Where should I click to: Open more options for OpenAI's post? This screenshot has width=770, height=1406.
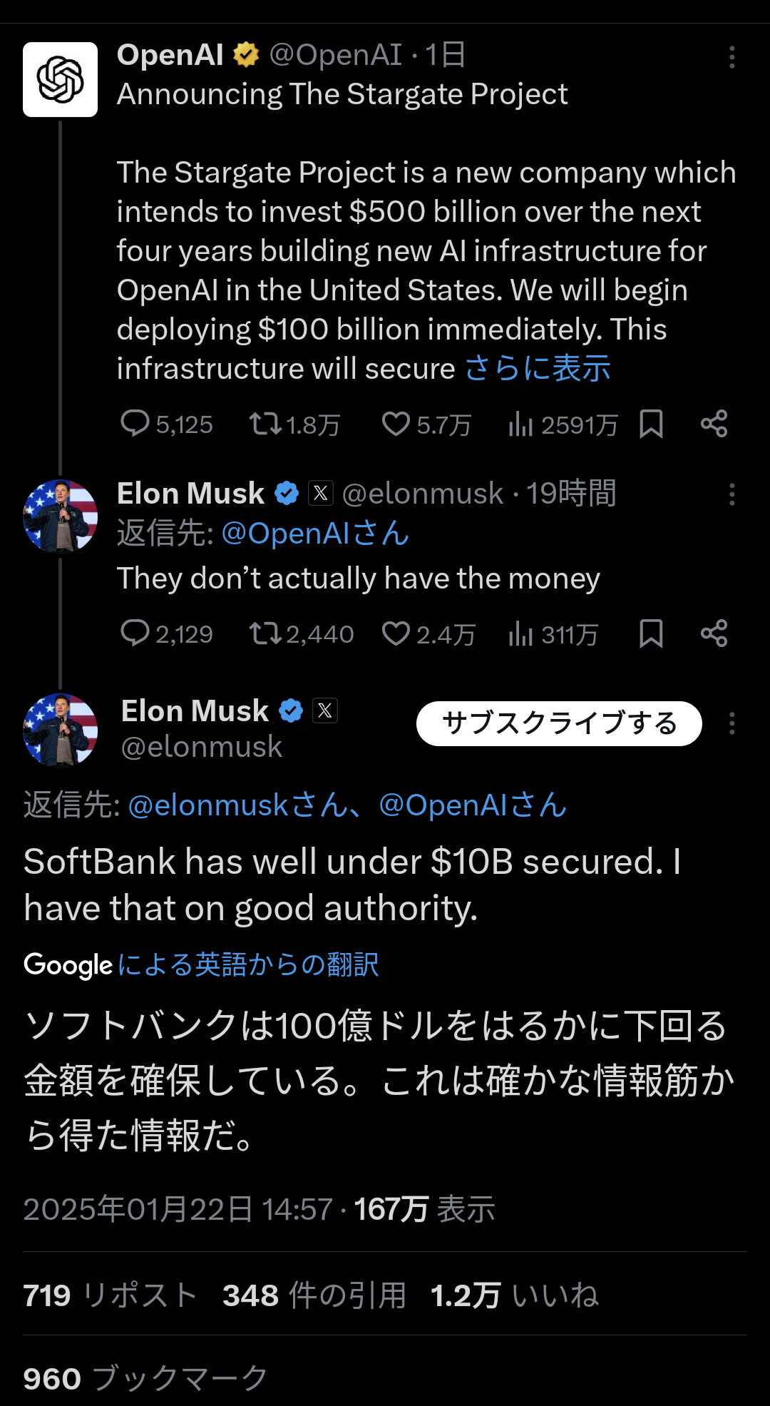(x=731, y=57)
